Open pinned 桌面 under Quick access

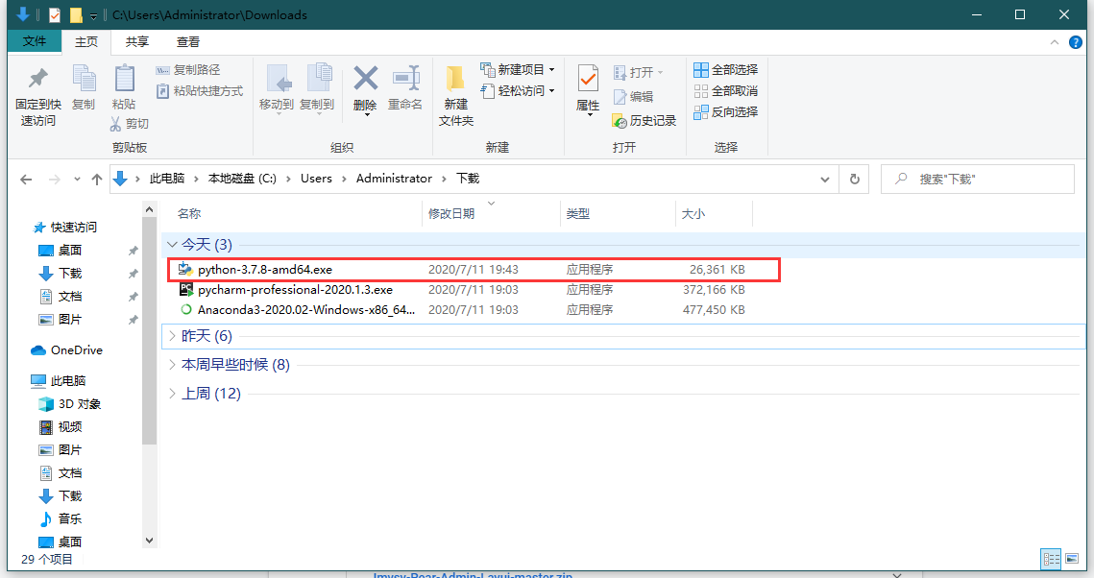tap(70, 251)
